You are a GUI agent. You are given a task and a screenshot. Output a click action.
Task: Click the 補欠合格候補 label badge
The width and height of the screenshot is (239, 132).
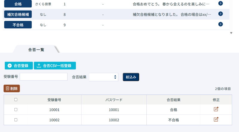click(x=18, y=14)
